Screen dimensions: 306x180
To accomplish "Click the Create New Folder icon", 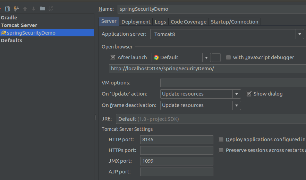I will pyautogui.click(x=42, y=9).
